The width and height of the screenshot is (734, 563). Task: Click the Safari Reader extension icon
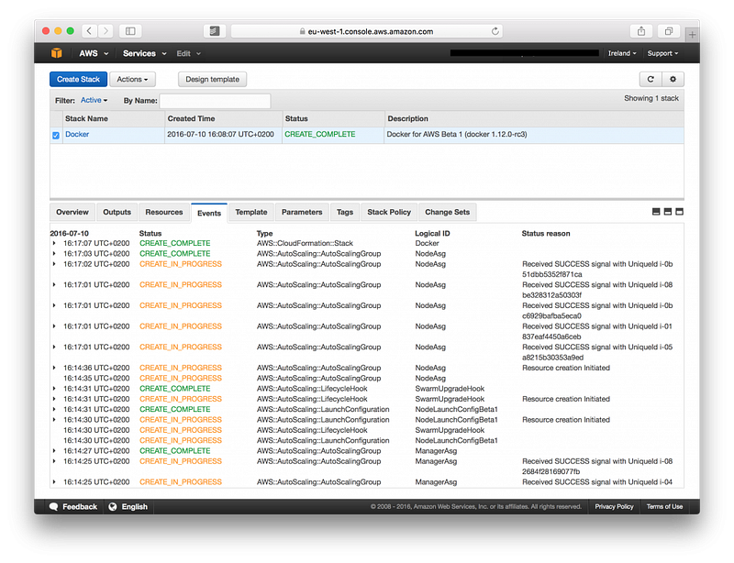point(215,31)
